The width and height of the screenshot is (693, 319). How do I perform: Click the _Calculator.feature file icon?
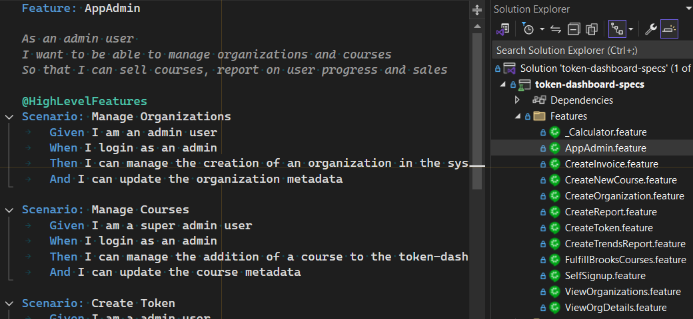(x=555, y=132)
